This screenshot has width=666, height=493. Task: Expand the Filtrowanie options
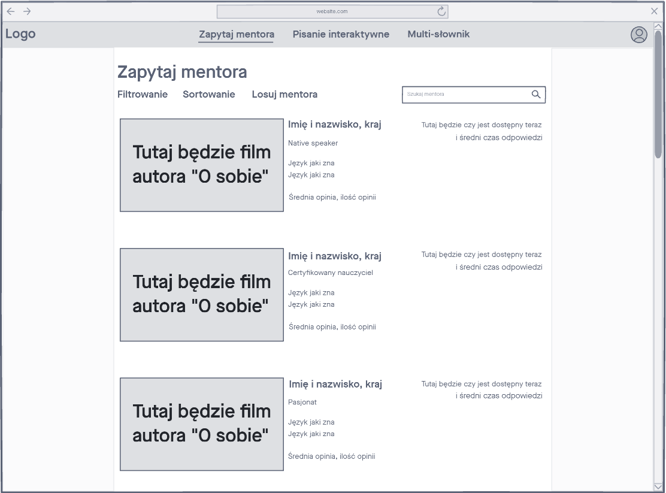pyautogui.click(x=143, y=94)
